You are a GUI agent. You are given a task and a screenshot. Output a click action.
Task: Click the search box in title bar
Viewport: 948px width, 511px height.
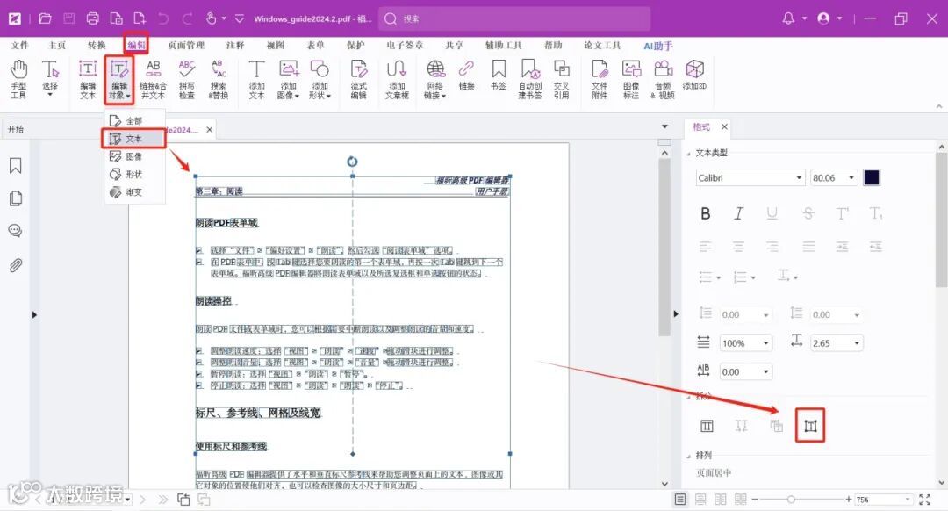pos(514,18)
